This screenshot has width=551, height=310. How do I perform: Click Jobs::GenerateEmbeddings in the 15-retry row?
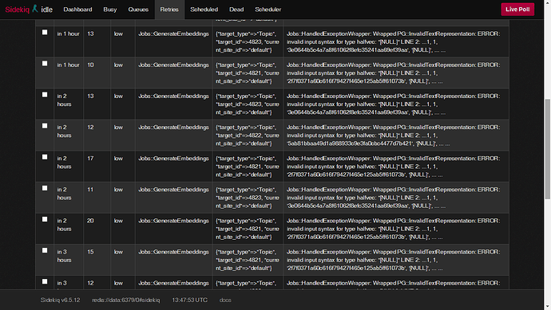click(173, 252)
